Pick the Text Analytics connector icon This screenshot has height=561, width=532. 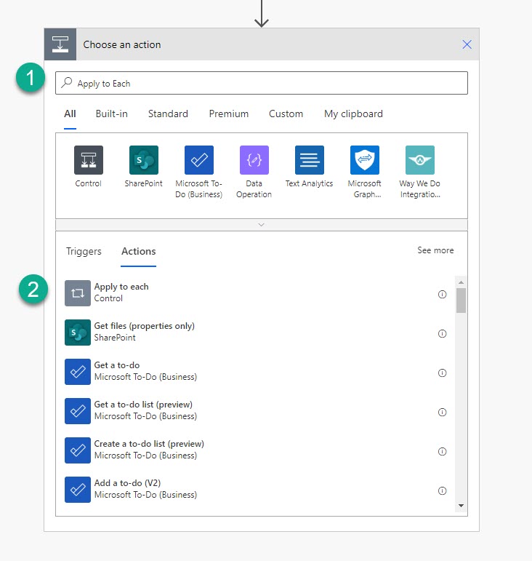click(x=310, y=160)
